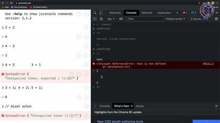The height and width of the screenshot is (123, 220).
Task: Click the 'Highlights from the Chrome 95 update' heading
Action: [118, 112]
